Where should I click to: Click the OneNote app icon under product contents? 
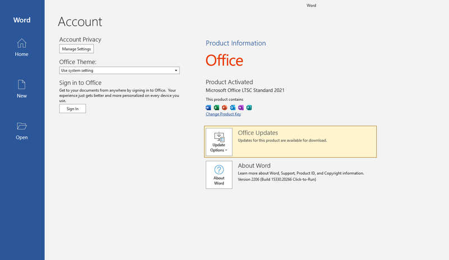coord(241,108)
